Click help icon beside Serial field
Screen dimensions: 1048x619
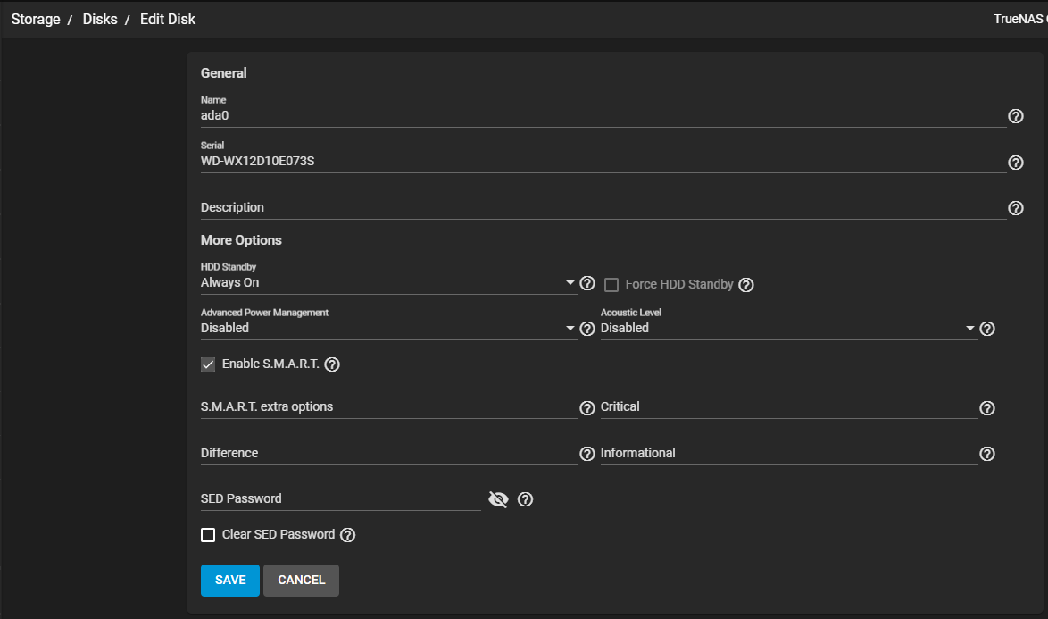pyautogui.click(x=1015, y=163)
